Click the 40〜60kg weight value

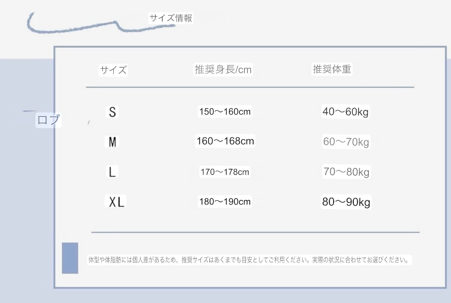346,112
